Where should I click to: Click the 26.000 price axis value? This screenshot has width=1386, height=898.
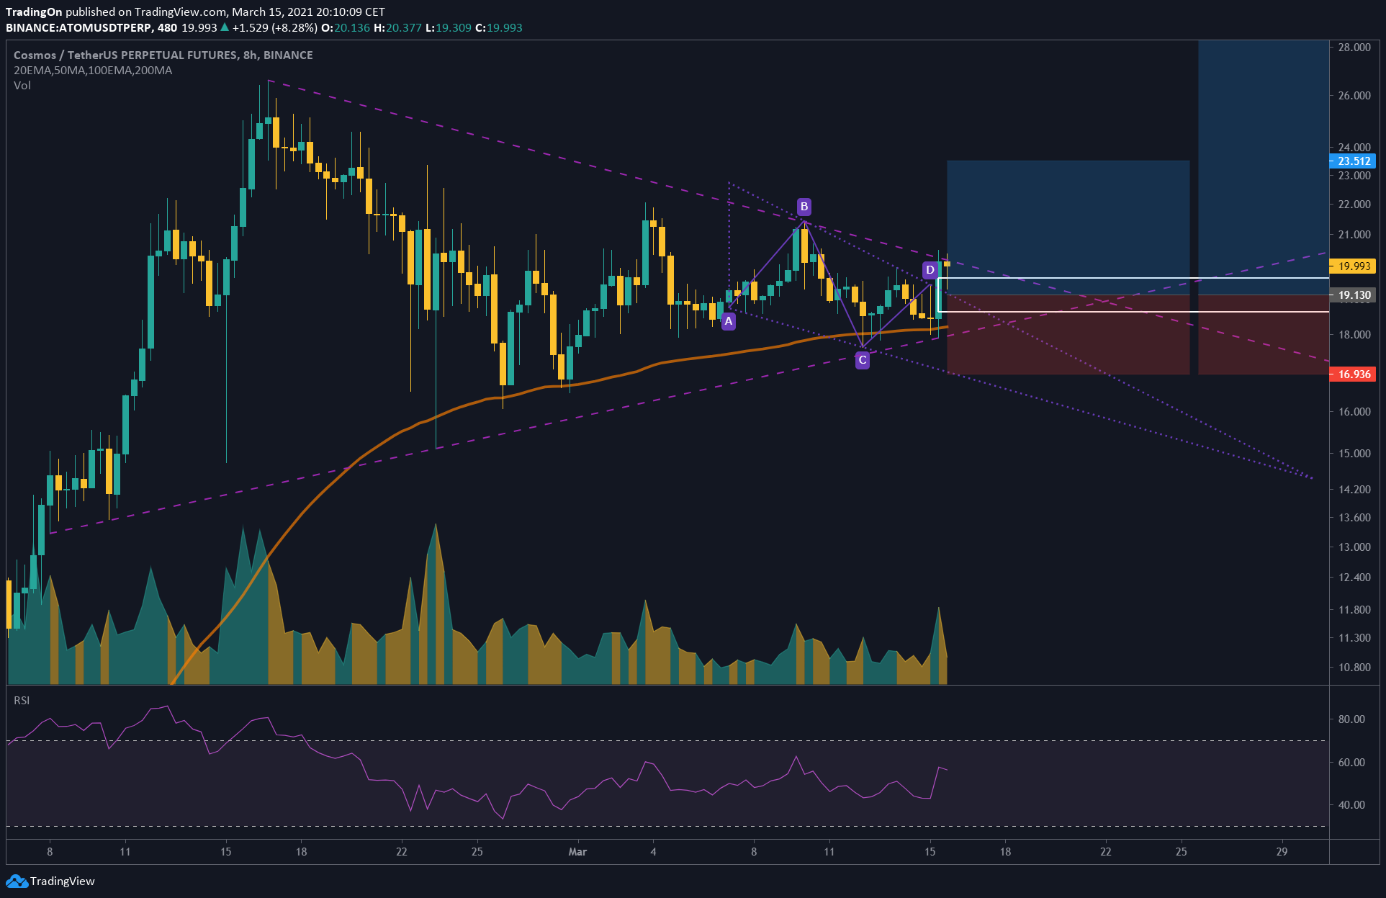click(x=1354, y=95)
